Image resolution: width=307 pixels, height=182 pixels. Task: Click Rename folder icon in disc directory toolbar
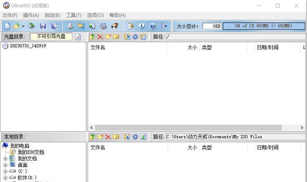pyautogui.click(x=116, y=37)
